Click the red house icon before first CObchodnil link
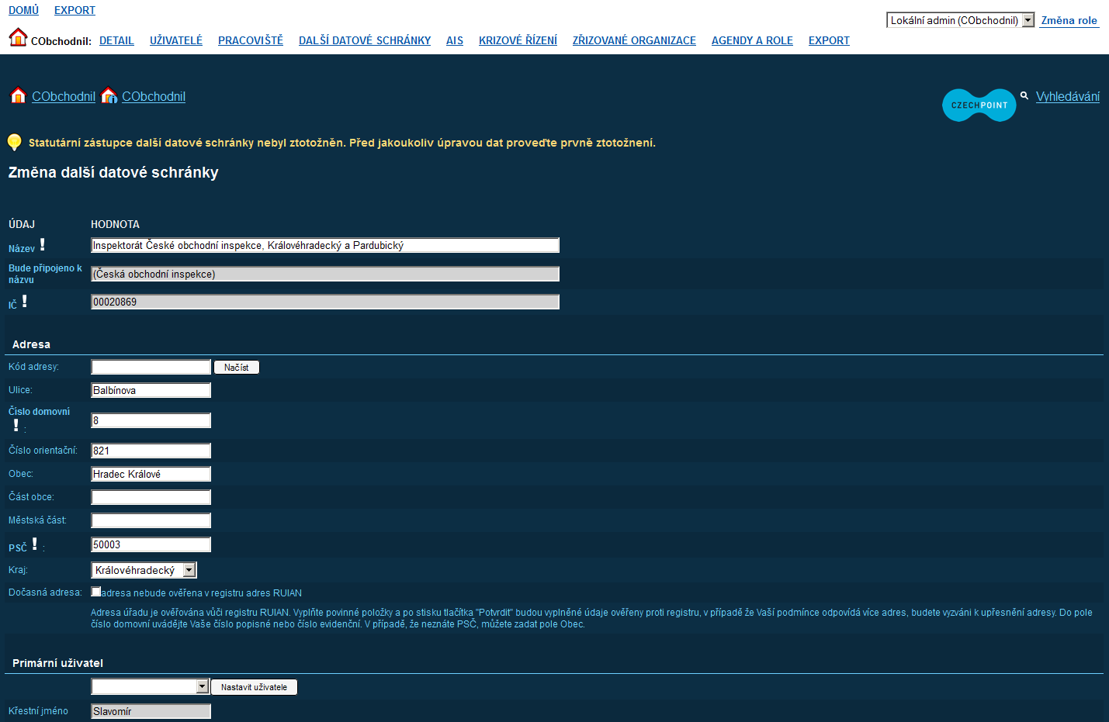This screenshot has height=722, width=1109. tap(18, 95)
